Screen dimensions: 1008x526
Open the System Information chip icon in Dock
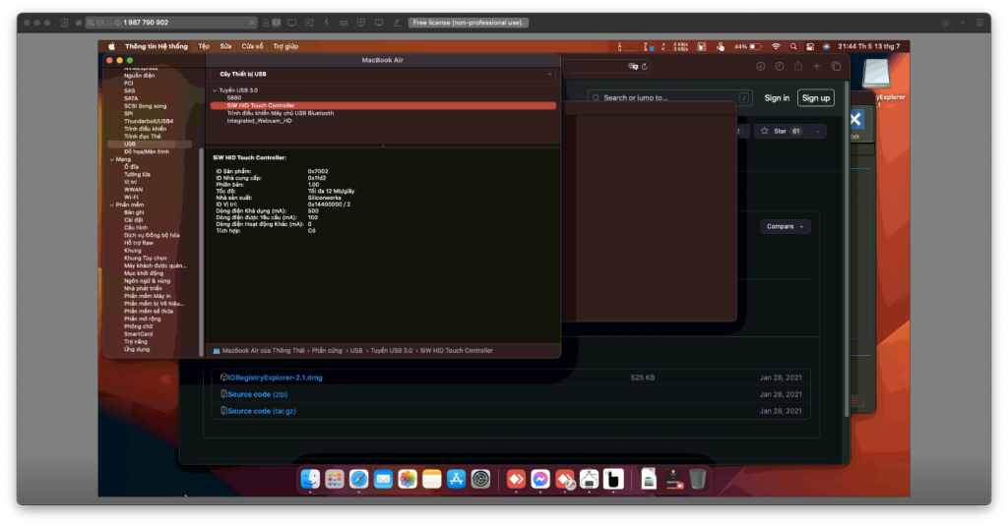[590, 479]
